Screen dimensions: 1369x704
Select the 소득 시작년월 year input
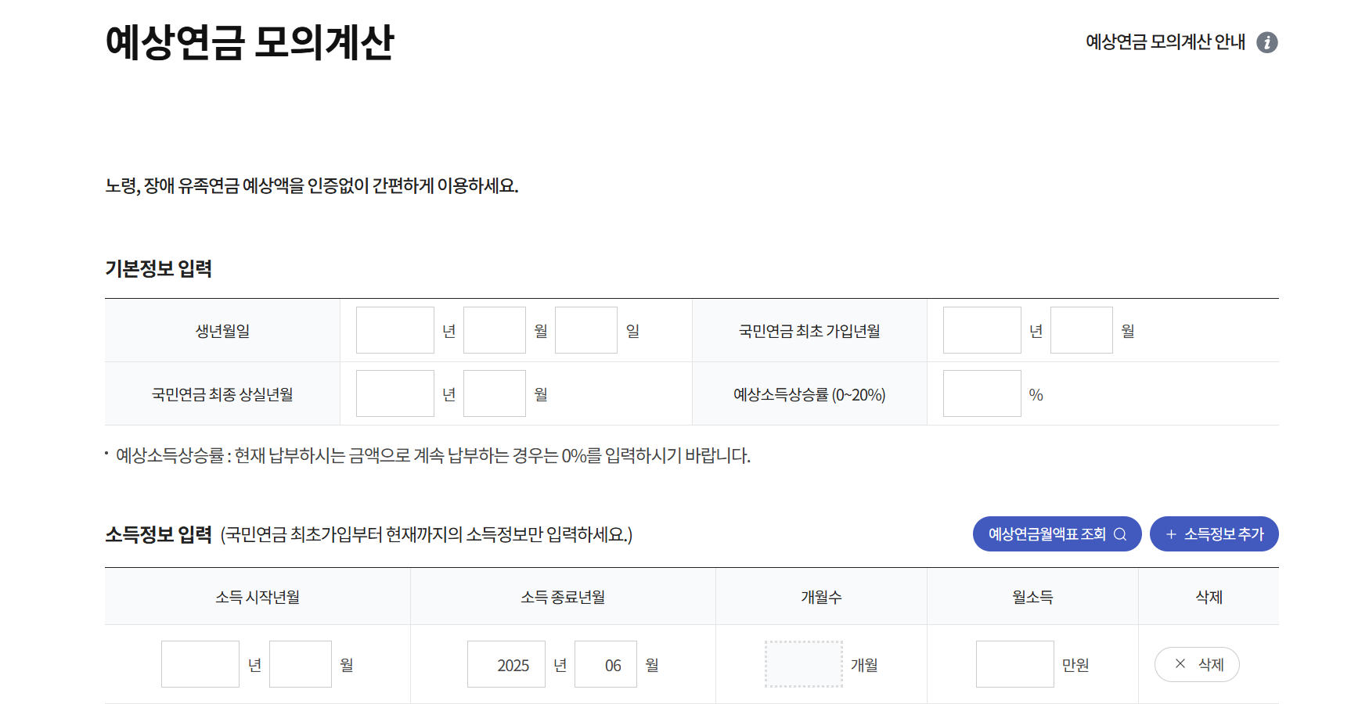(x=200, y=663)
